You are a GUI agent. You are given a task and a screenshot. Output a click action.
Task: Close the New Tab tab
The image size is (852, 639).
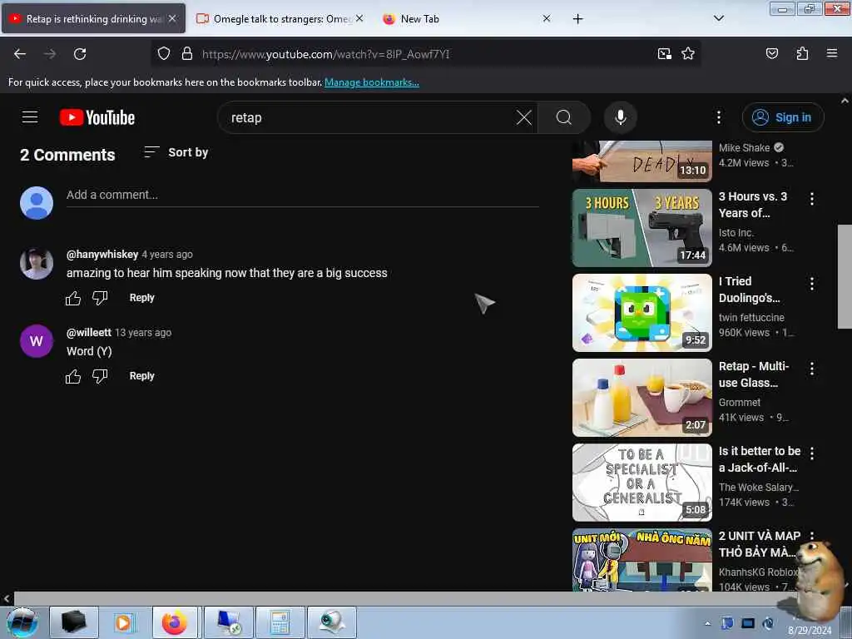(x=547, y=18)
